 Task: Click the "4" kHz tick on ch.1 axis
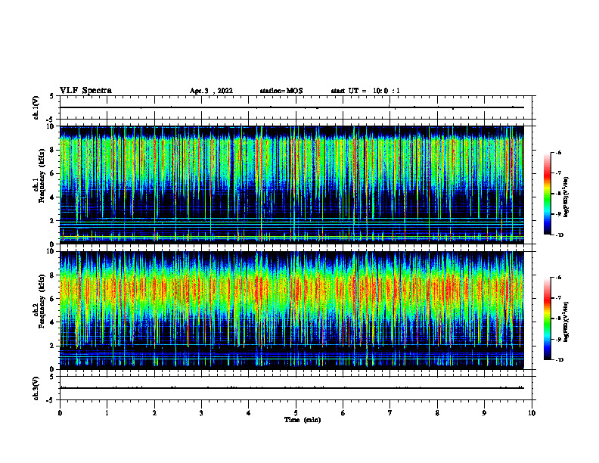coord(53,197)
